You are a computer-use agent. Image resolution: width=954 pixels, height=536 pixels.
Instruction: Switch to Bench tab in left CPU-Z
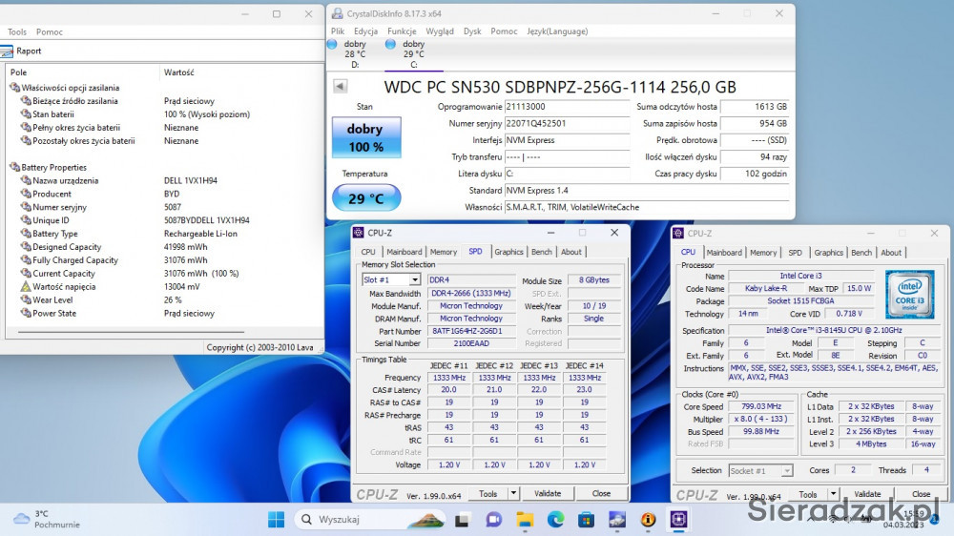coord(542,252)
